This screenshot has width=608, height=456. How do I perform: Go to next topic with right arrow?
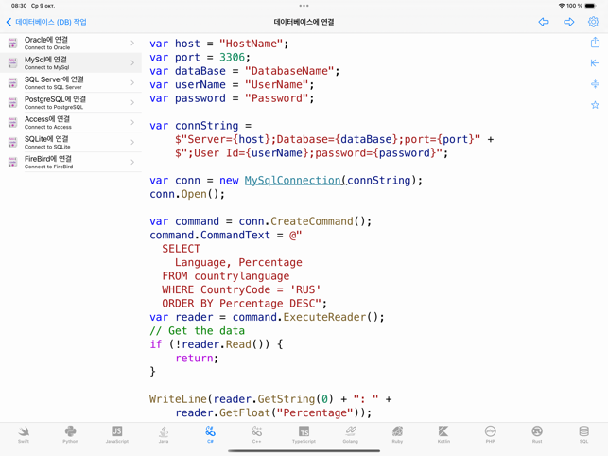tap(569, 22)
